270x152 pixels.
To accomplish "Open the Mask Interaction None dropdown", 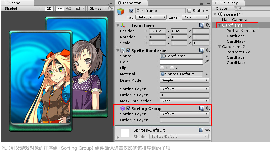I will [184, 101].
